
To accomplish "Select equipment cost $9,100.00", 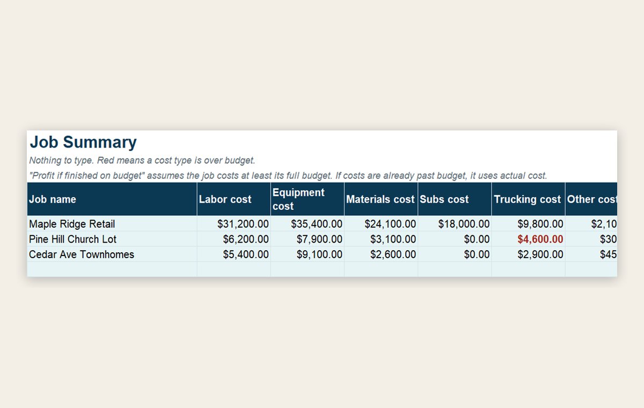I will [x=307, y=254].
